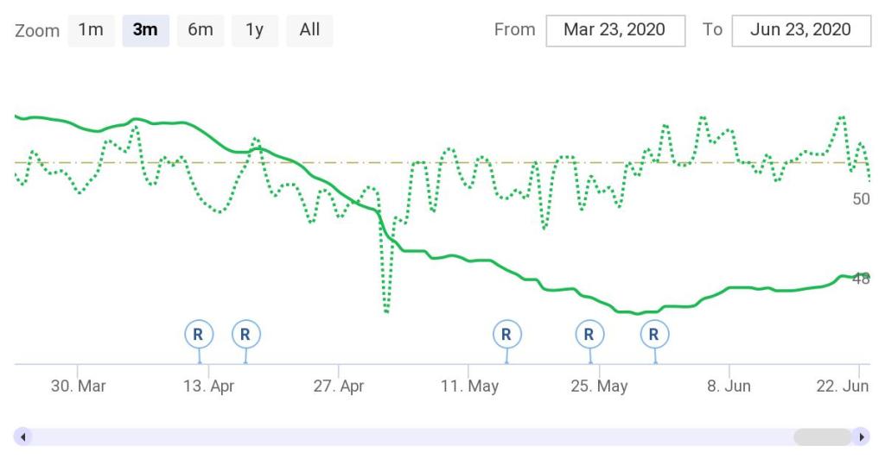The width and height of the screenshot is (885, 471).
Task: Click the 27. Apr axis label
Action: coord(339,386)
